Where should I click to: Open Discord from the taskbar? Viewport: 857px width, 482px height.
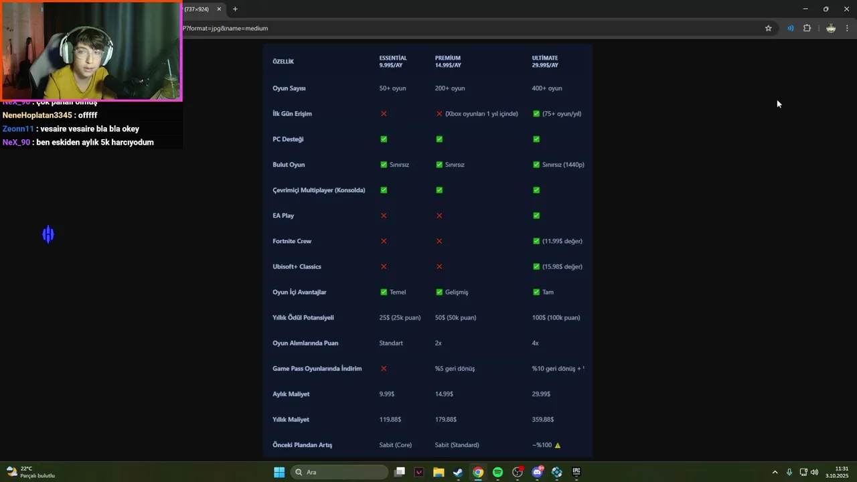pyautogui.click(x=537, y=472)
